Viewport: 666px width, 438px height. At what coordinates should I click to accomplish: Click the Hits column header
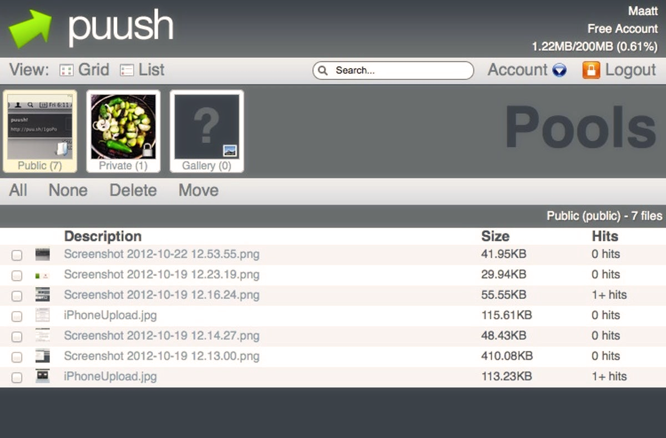click(605, 236)
